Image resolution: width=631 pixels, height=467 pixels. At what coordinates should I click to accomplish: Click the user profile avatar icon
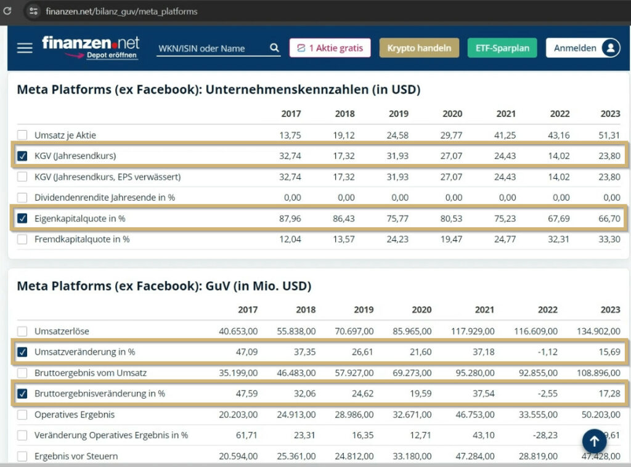(611, 48)
